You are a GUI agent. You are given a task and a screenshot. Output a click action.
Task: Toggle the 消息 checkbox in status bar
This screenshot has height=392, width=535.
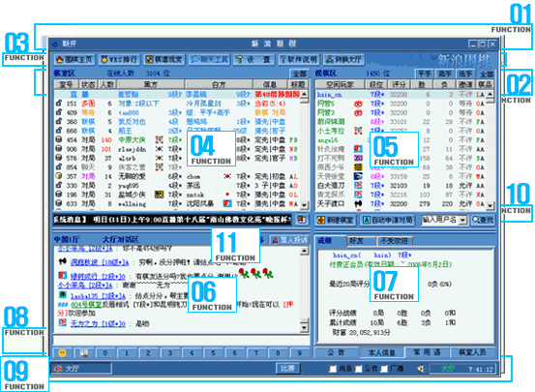(x=333, y=369)
